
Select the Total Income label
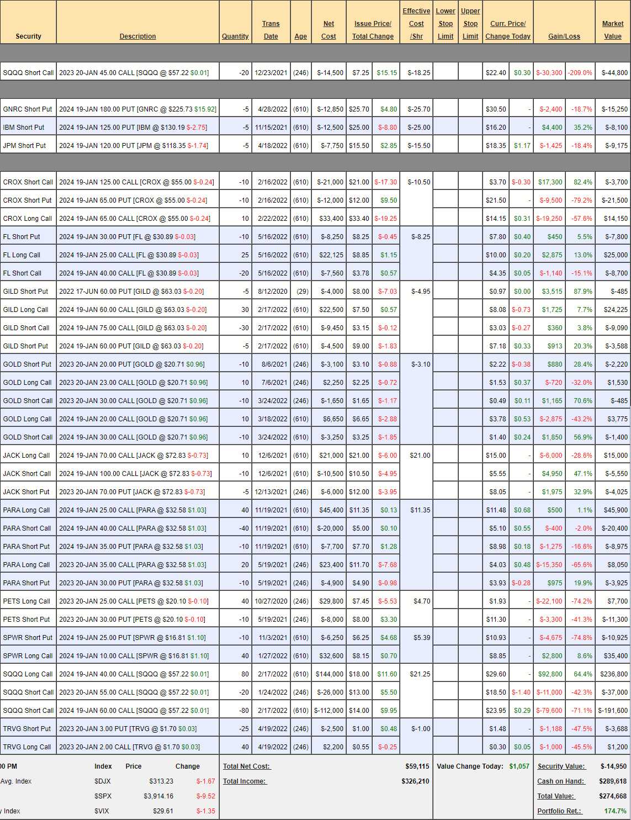click(245, 781)
